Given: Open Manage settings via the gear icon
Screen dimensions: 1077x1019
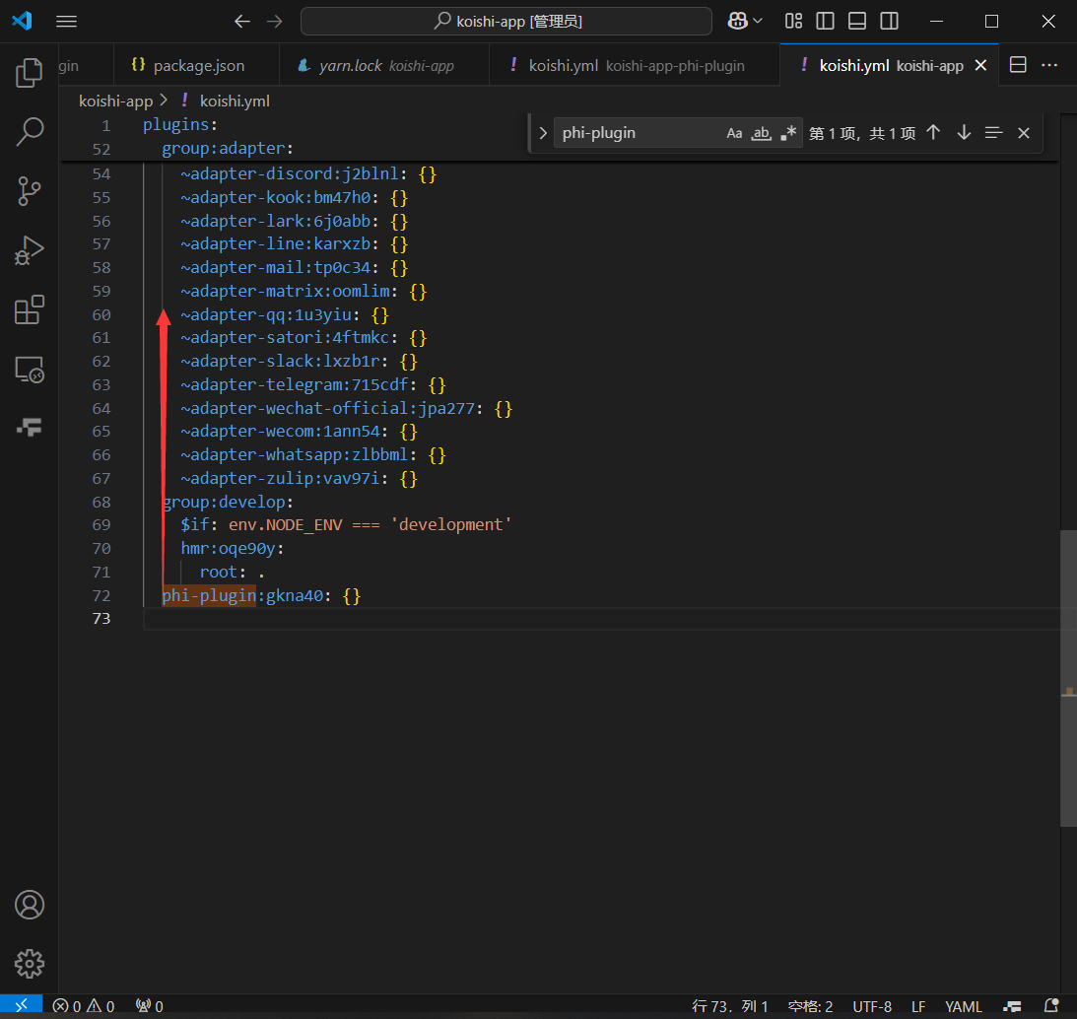Looking at the screenshot, I should click(29, 964).
